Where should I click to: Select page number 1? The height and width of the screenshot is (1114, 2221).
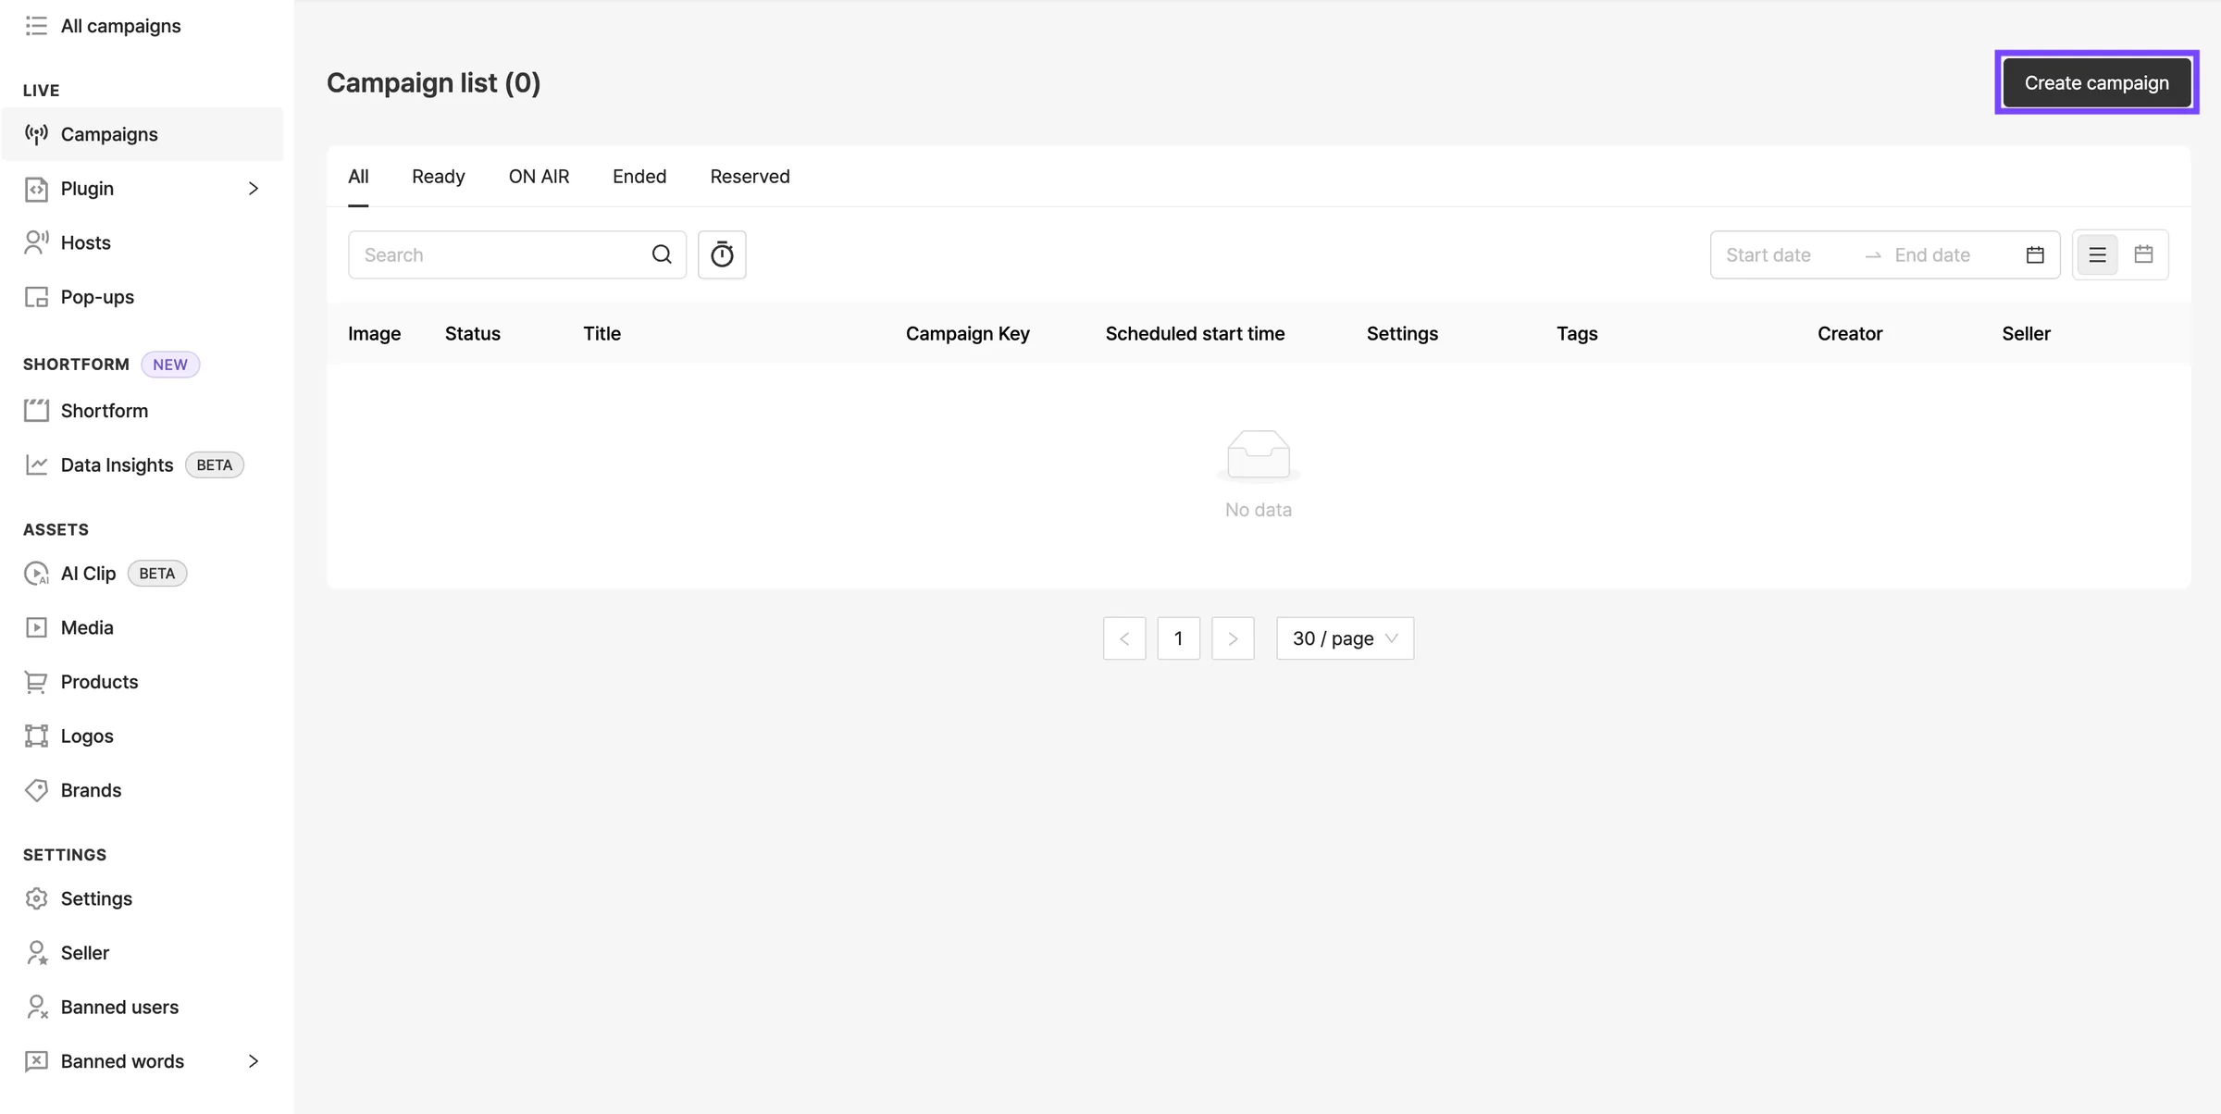1178,638
